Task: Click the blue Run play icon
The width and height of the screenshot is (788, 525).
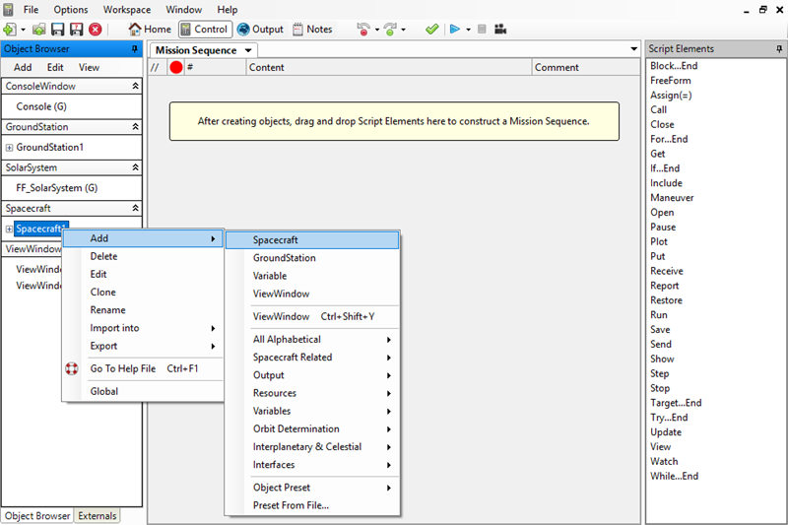Action: tap(455, 30)
